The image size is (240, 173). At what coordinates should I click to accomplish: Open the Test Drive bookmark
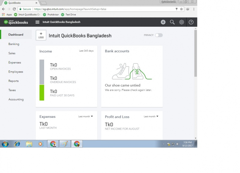[x=69, y=14]
